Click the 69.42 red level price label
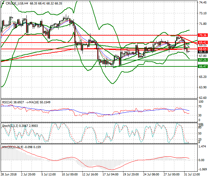The image size is (210, 178). (203, 43)
